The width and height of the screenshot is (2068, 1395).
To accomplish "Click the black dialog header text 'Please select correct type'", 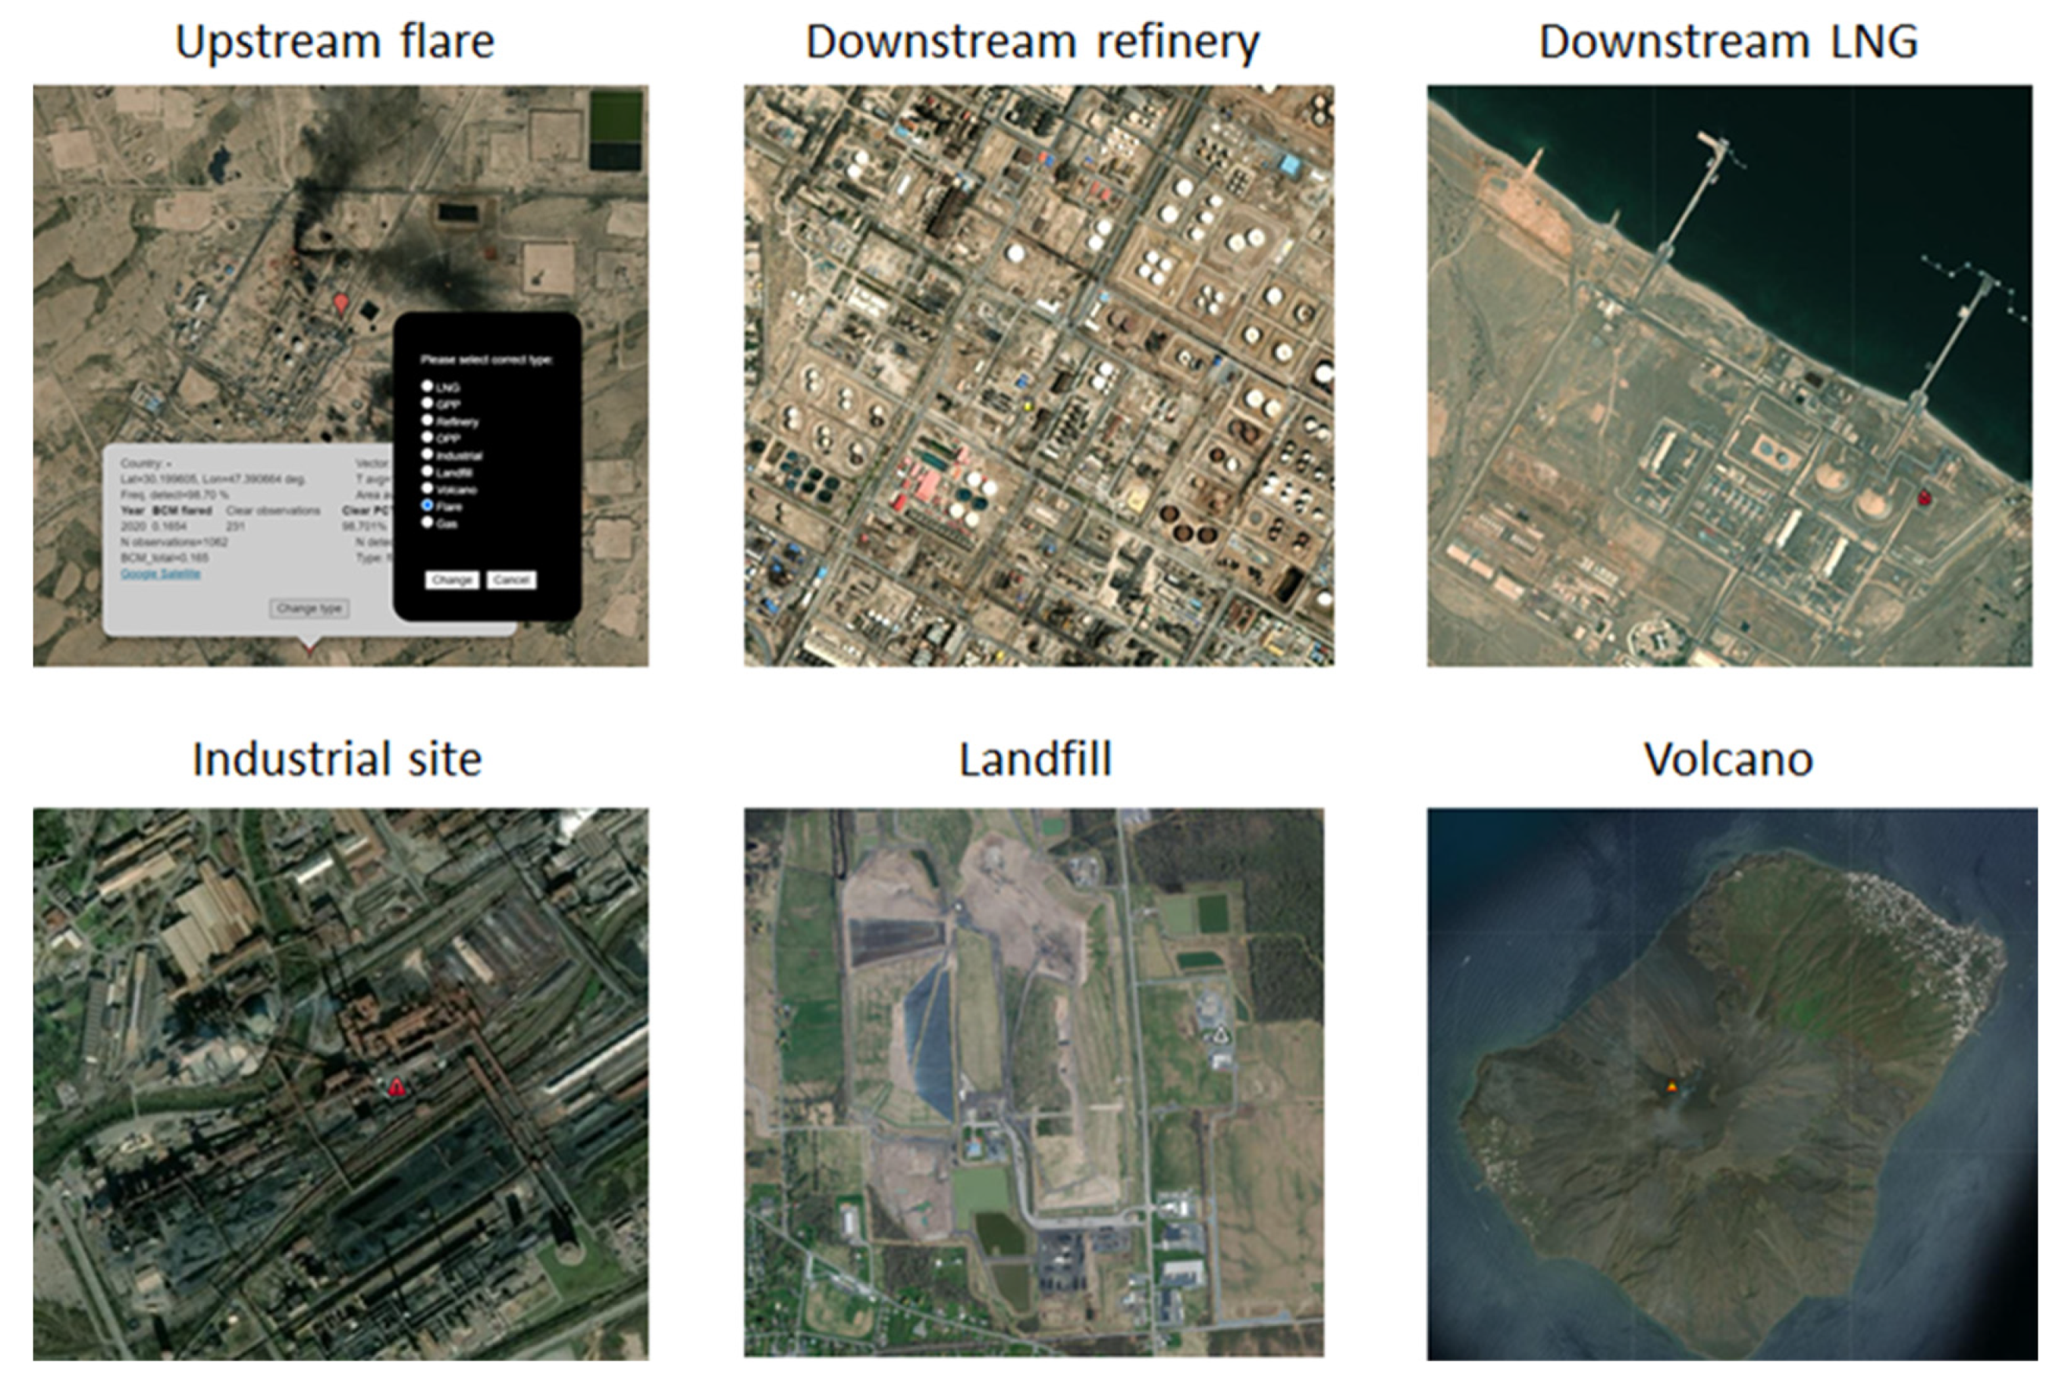I will [x=487, y=359].
